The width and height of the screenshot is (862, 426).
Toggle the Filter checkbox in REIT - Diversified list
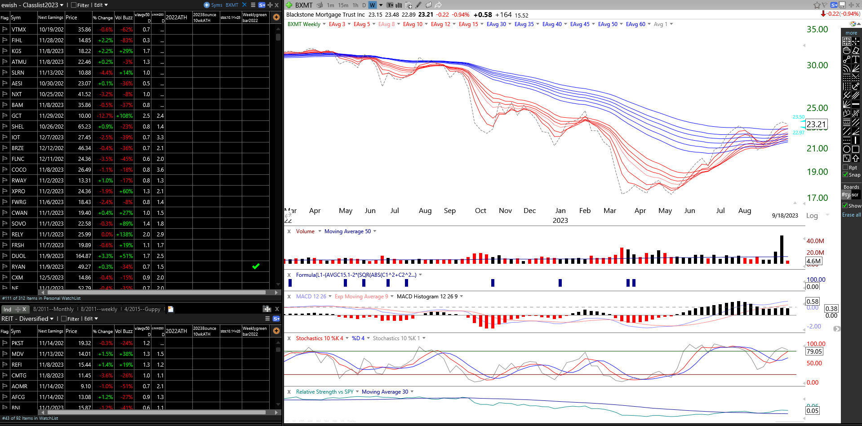(x=64, y=319)
